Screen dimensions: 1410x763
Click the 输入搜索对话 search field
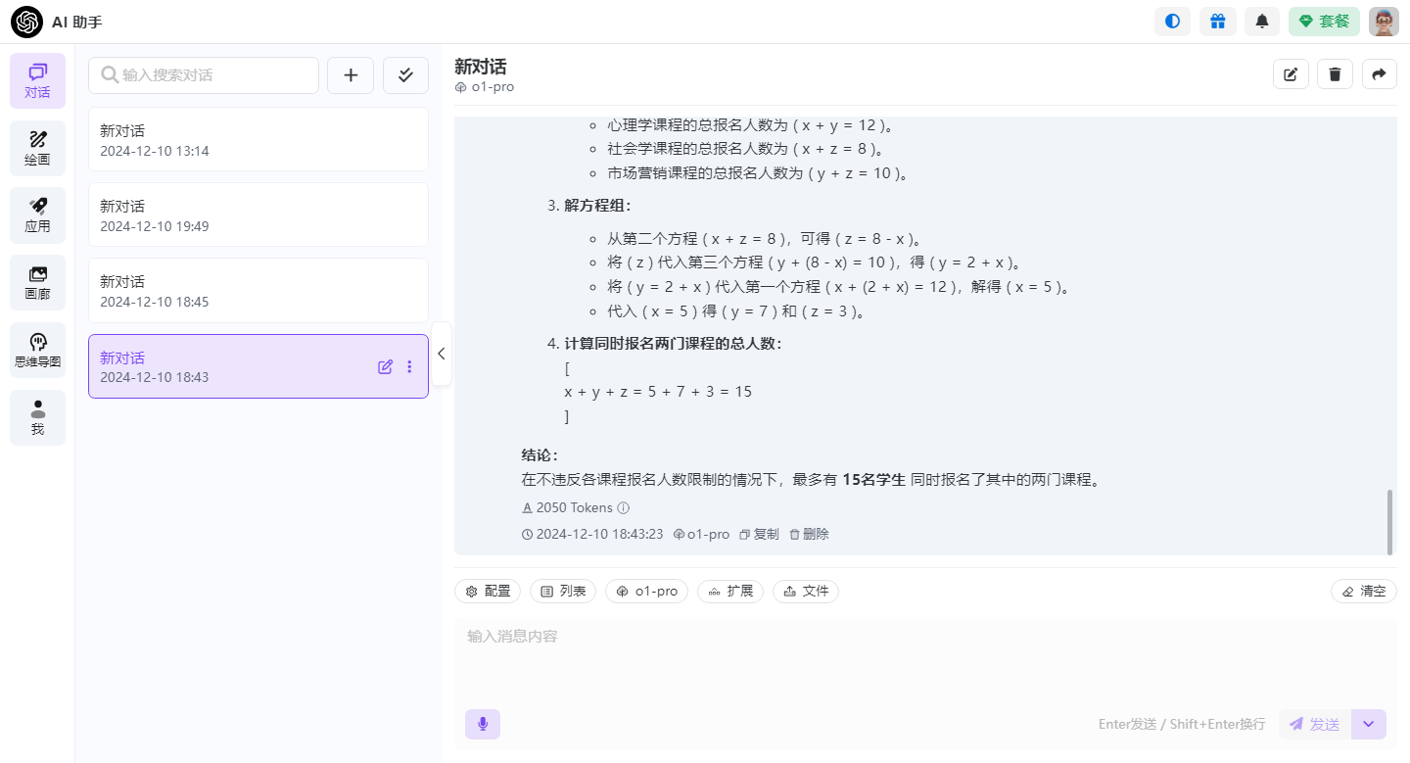[204, 75]
